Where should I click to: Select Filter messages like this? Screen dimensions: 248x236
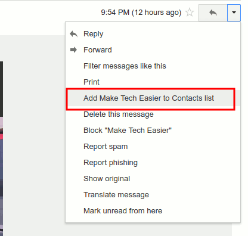[153, 66]
